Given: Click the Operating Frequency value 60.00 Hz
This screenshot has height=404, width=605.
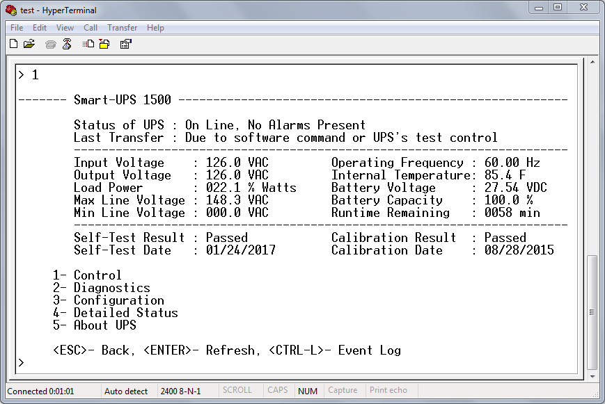Looking at the screenshot, I should click(x=512, y=162).
